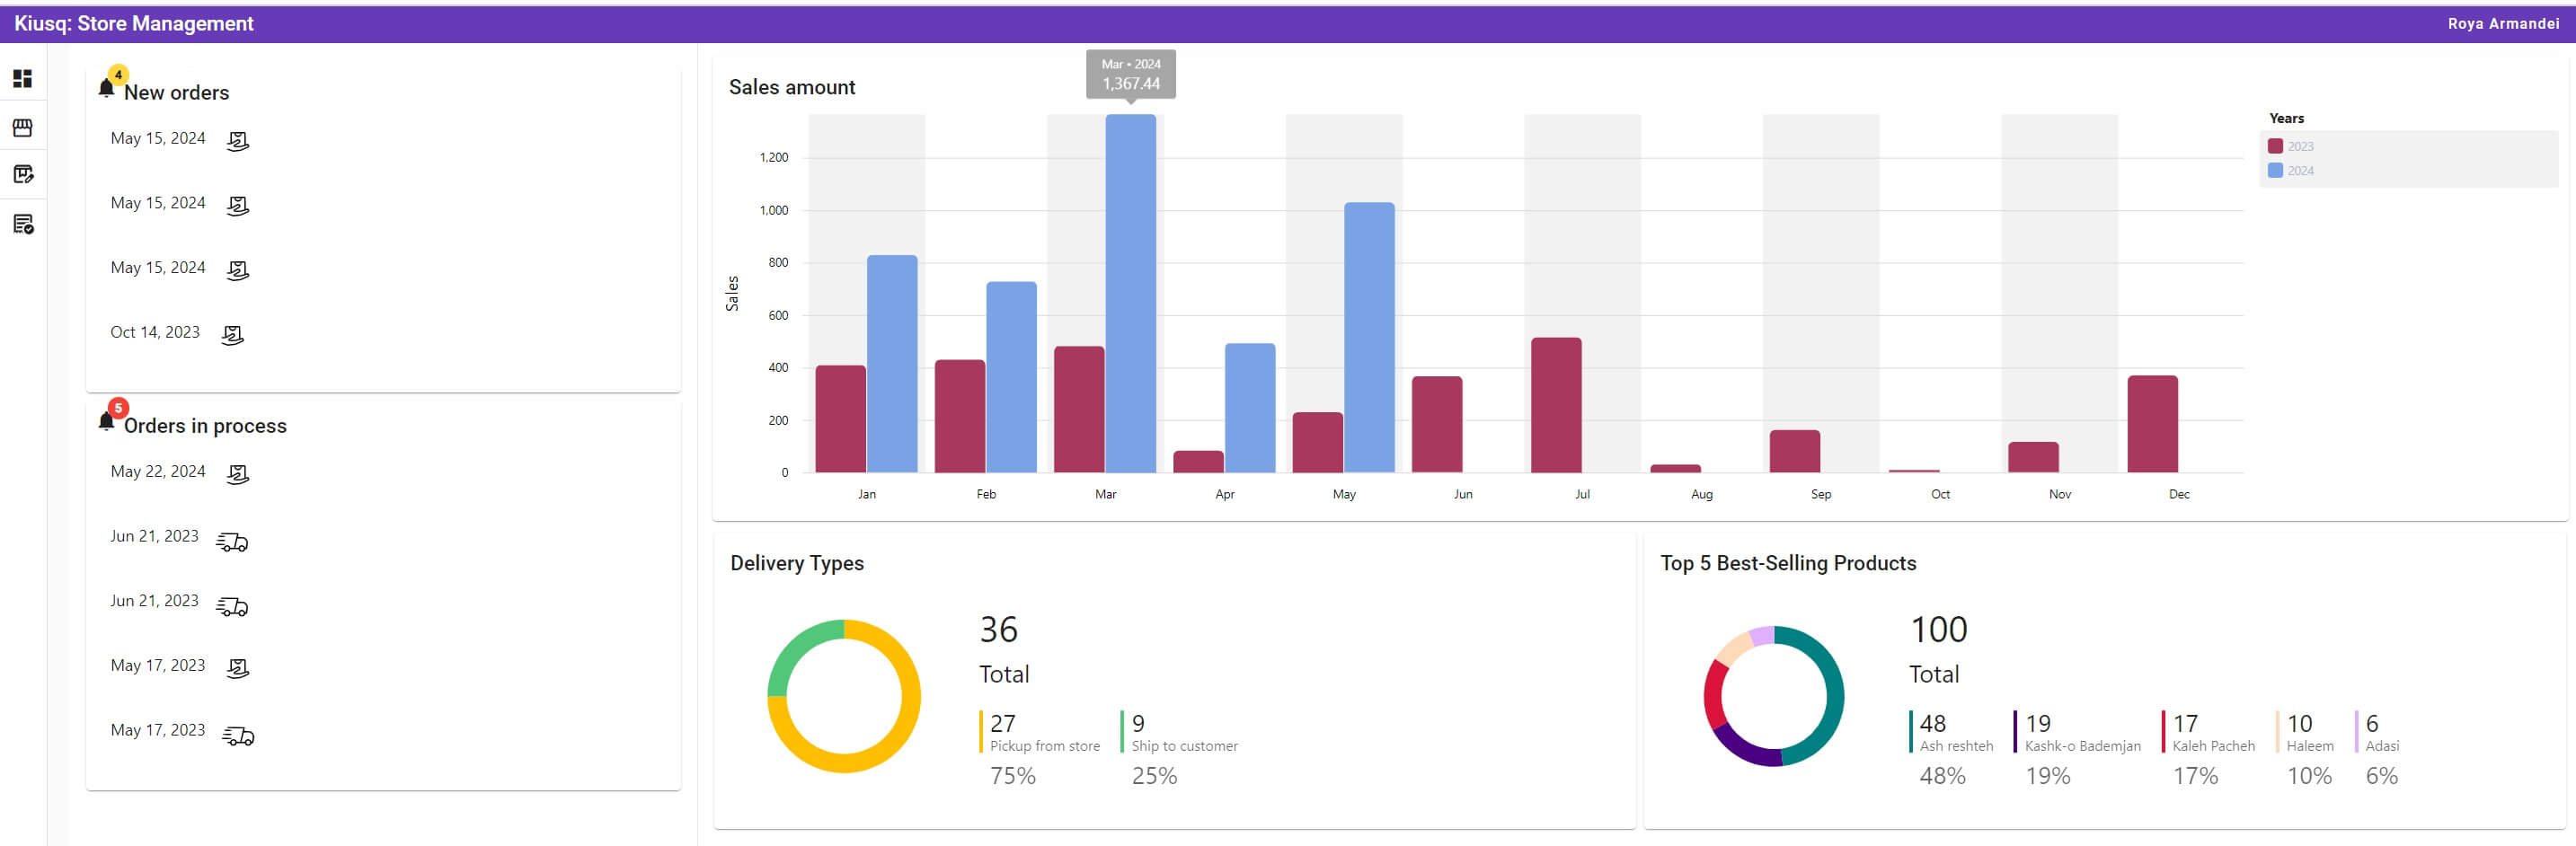Open the storefront icon in sidebar
This screenshot has width=2576, height=846.
point(22,128)
